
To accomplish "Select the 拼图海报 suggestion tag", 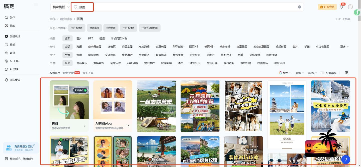I will [94, 28].
